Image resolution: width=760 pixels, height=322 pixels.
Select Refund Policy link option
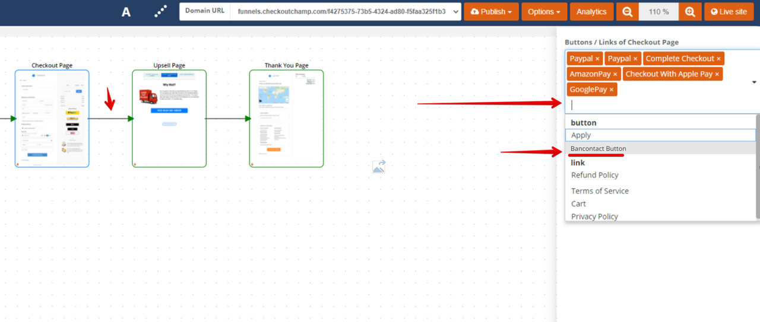click(x=594, y=175)
